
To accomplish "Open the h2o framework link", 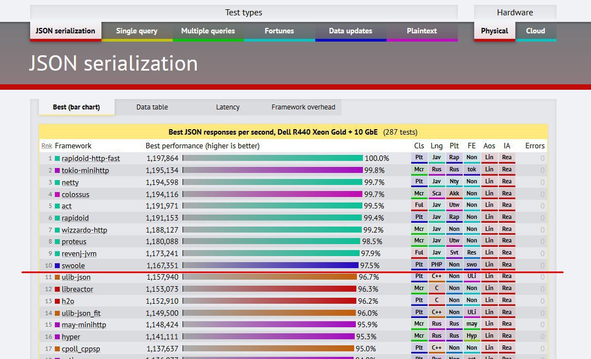I will (x=68, y=302).
